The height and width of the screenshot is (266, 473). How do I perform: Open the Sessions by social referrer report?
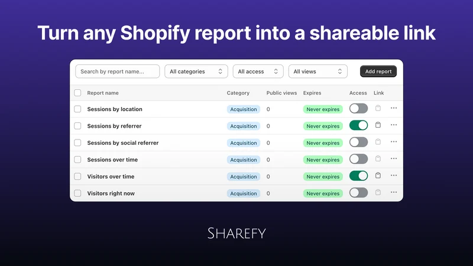click(x=123, y=142)
